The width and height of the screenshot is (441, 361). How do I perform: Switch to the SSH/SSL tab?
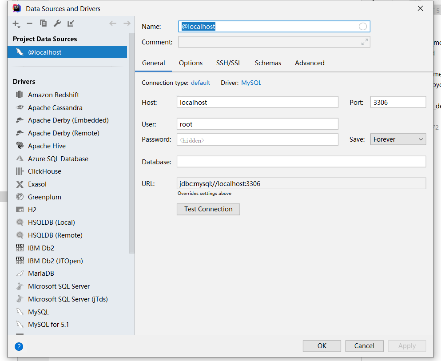point(229,63)
